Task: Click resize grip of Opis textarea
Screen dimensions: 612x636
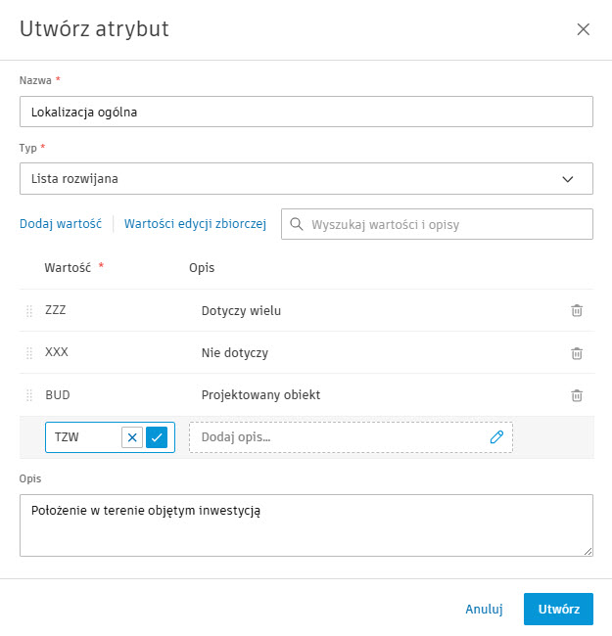Action: click(588, 551)
